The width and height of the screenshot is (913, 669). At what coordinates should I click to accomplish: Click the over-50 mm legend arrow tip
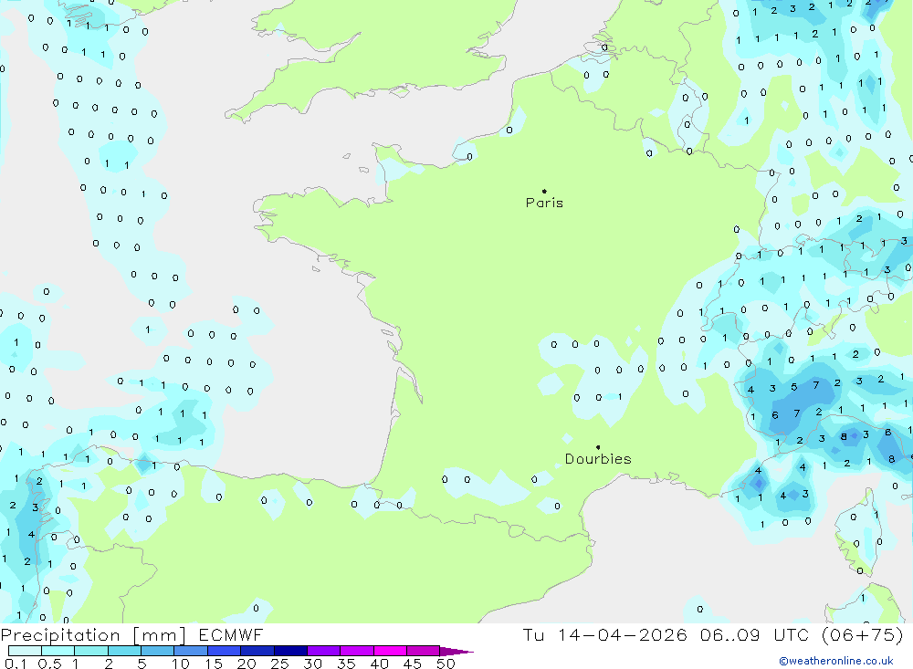point(457,652)
